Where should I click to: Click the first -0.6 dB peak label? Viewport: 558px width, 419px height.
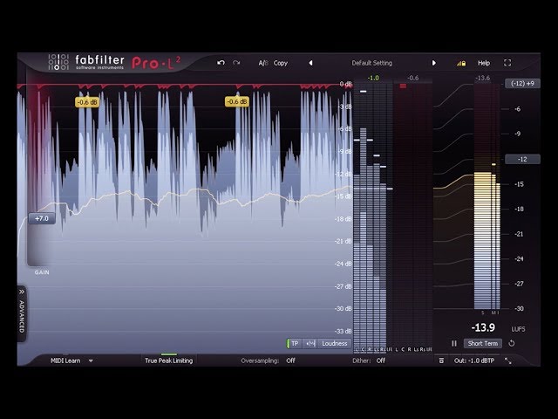(87, 102)
